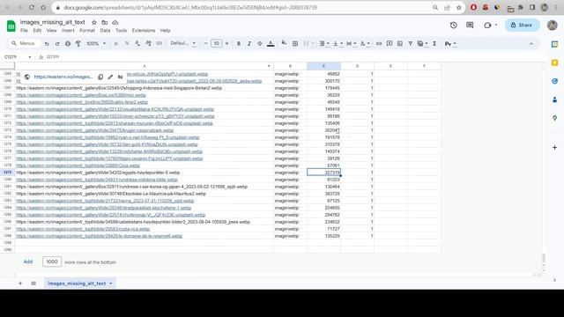Move the document using the folder icon
Screen dimensions: 564x317
105,22
